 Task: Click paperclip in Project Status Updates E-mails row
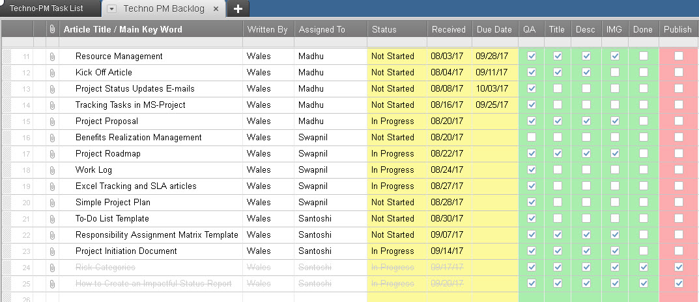coord(52,89)
